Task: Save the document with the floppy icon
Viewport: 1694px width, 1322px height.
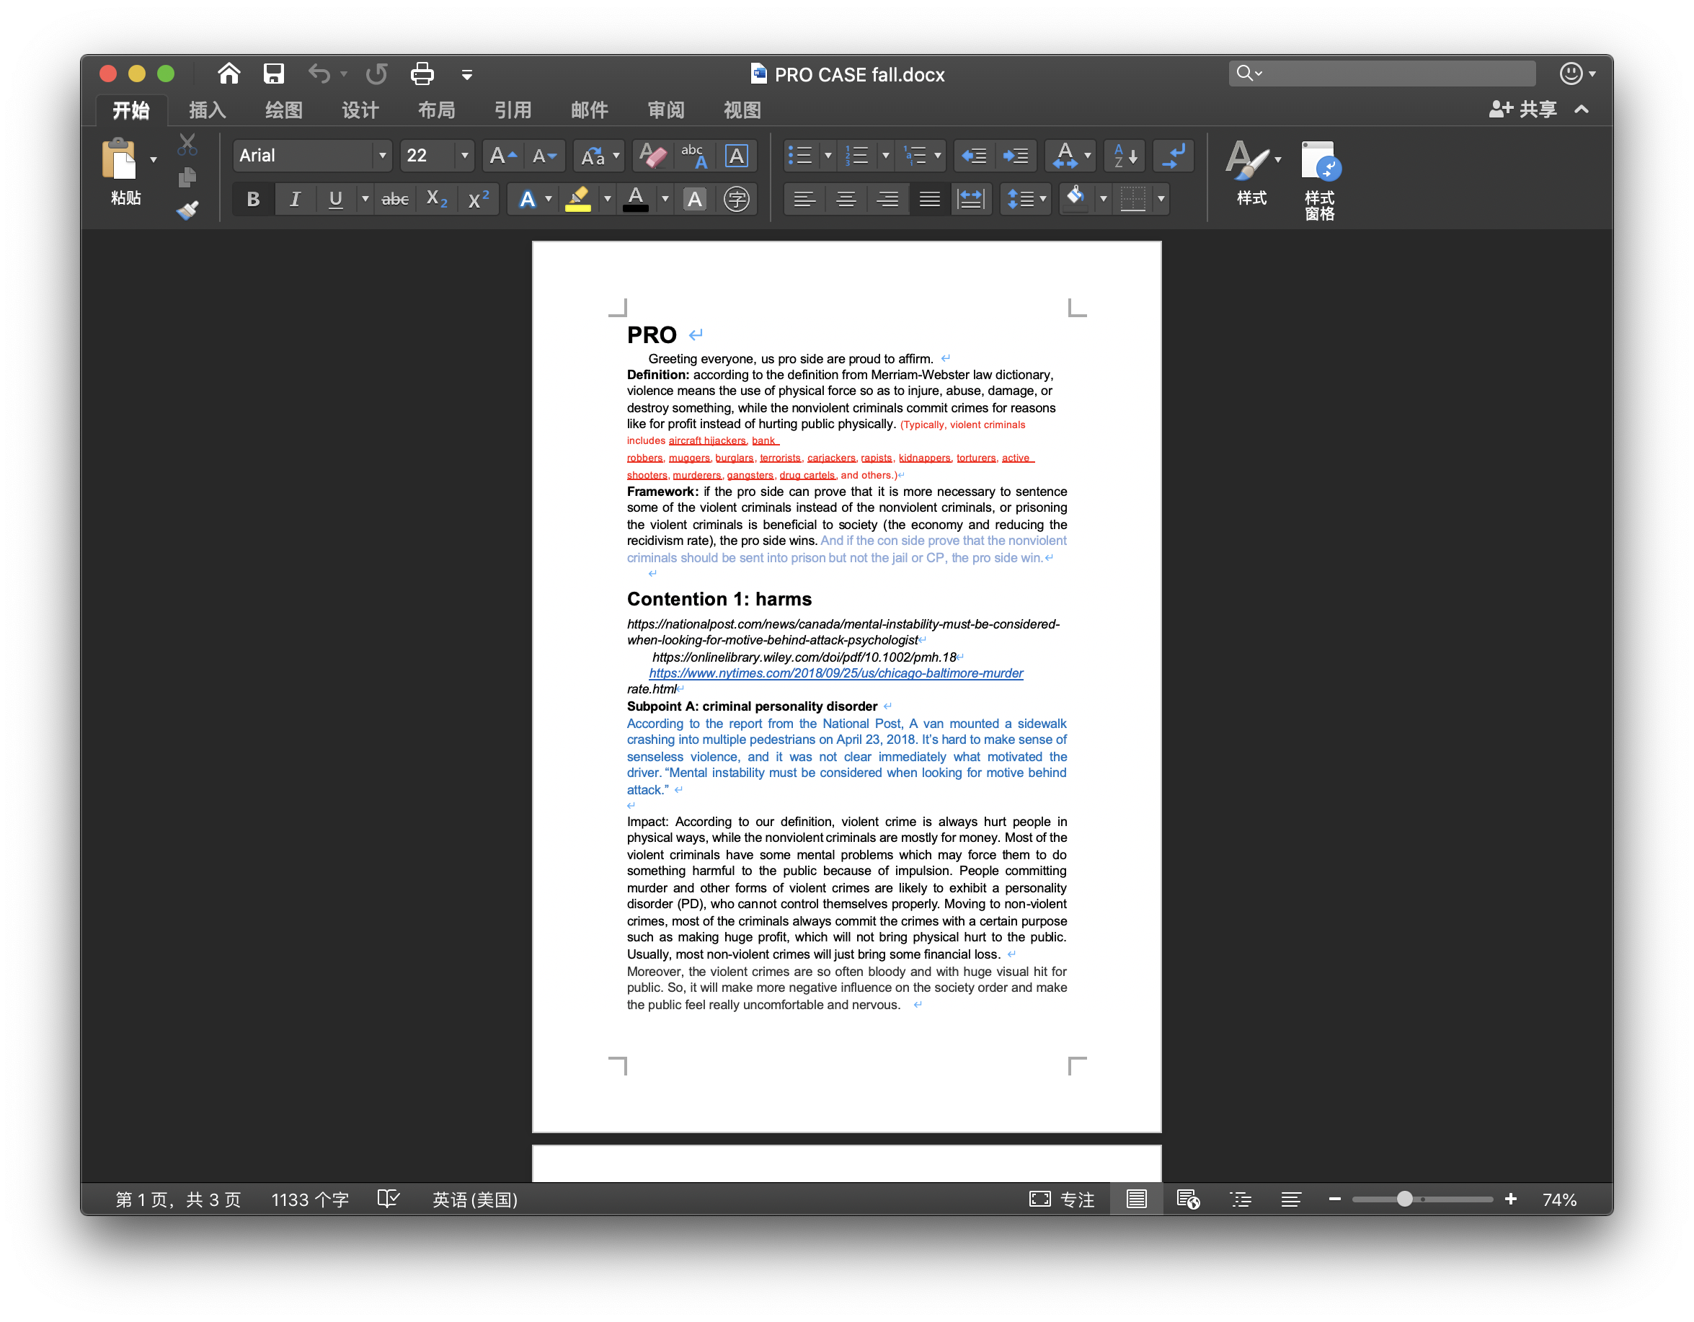Action: click(x=273, y=74)
